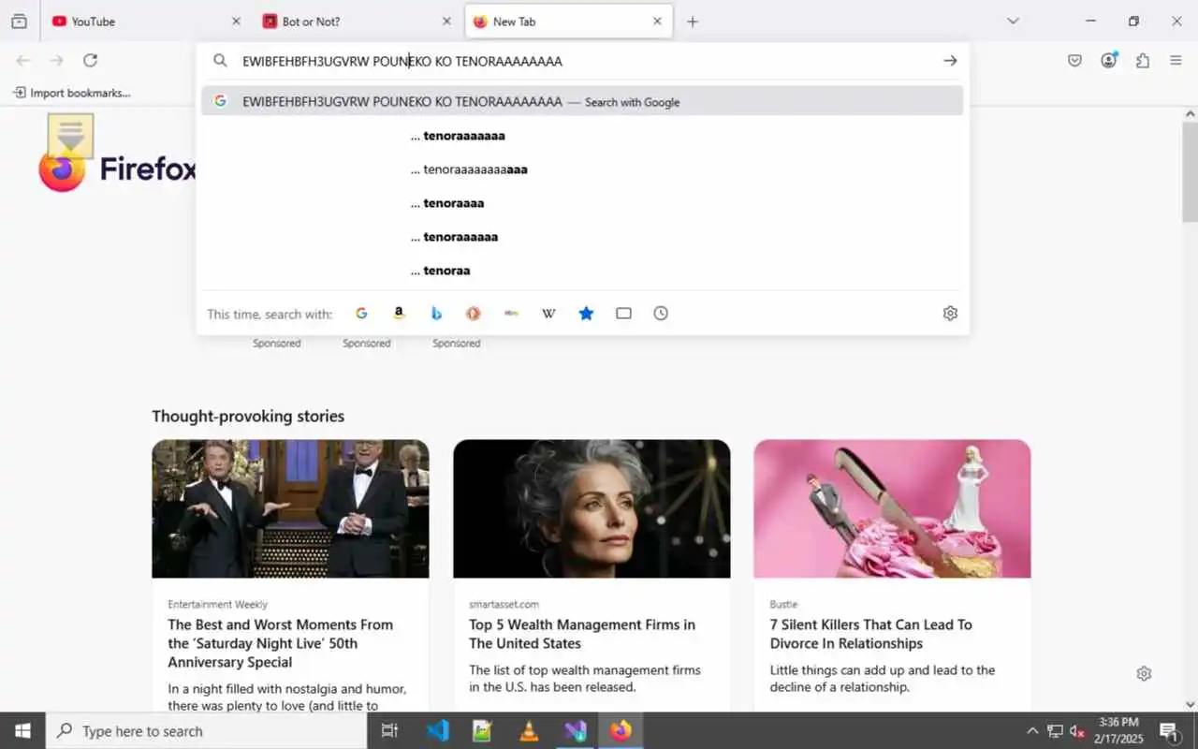Open the Firefox application menu

(1176, 61)
